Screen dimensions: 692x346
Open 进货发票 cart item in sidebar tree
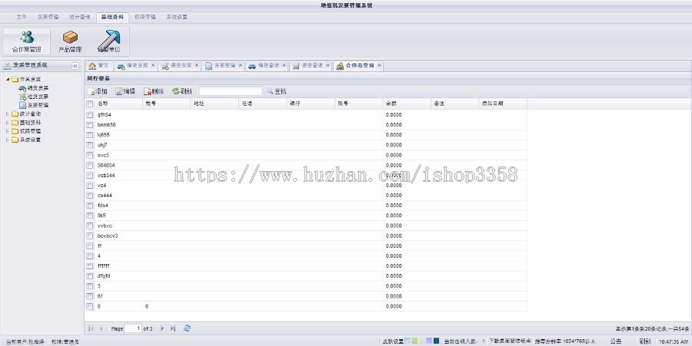[34, 97]
